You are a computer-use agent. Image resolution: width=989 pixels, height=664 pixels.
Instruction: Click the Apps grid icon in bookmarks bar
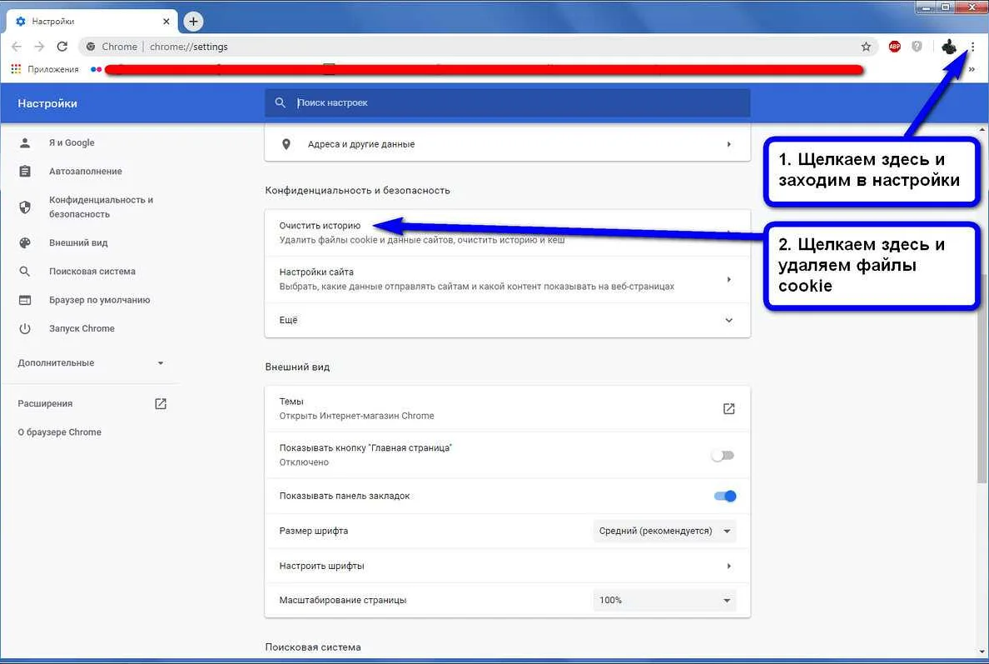click(x=16, y=69)
